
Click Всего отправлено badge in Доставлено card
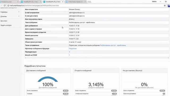66,91
